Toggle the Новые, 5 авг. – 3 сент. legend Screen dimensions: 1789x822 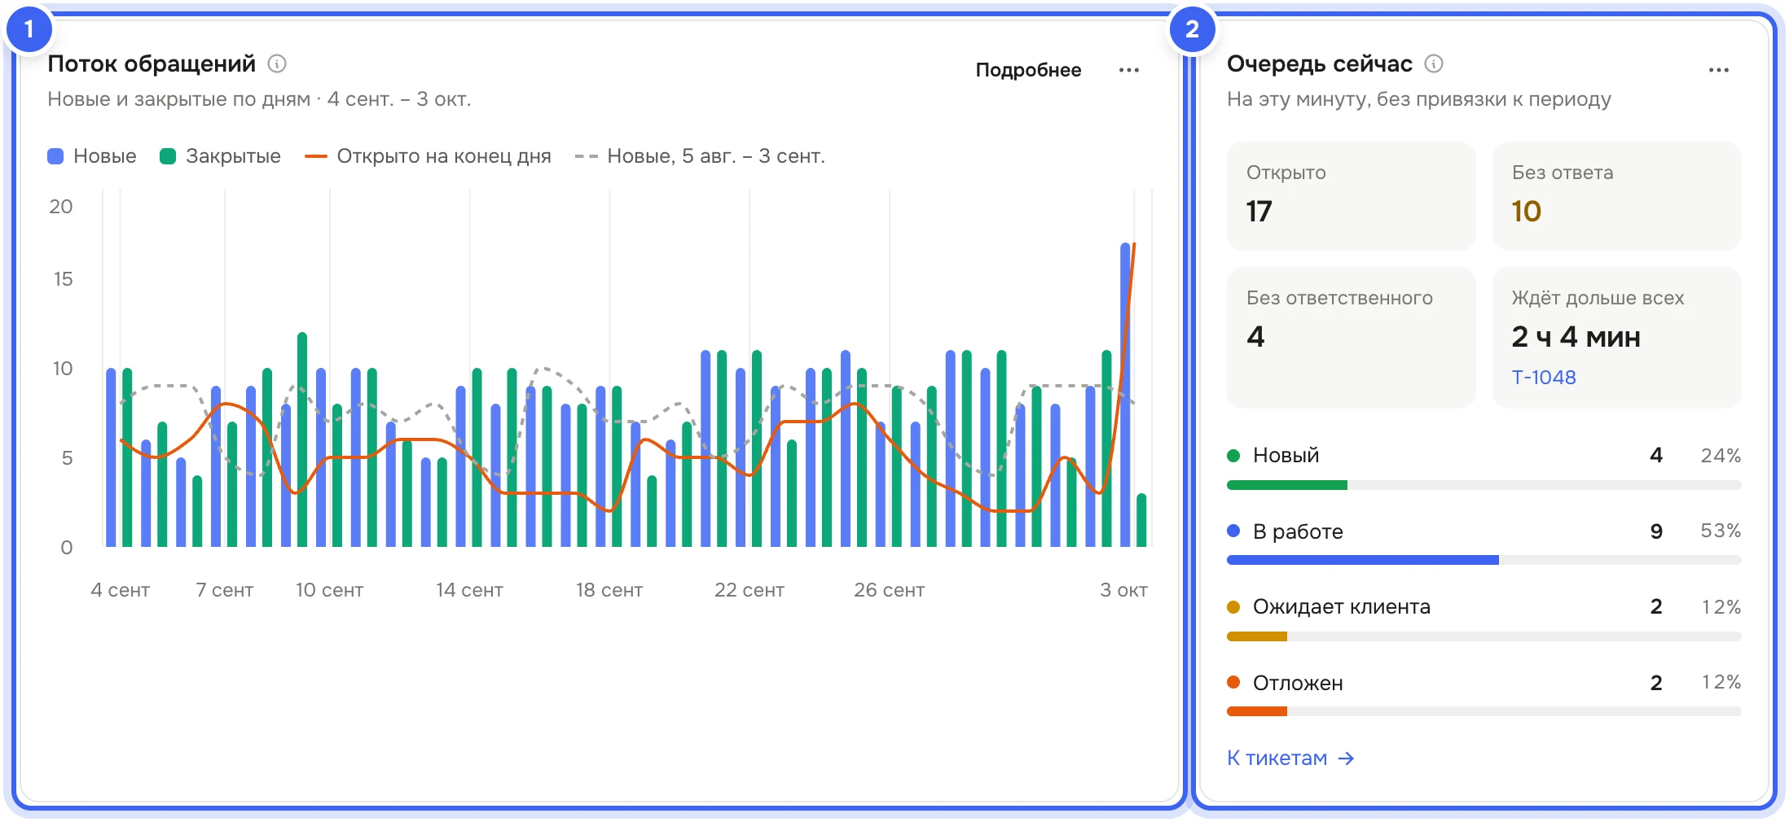[x=700, y=156]
